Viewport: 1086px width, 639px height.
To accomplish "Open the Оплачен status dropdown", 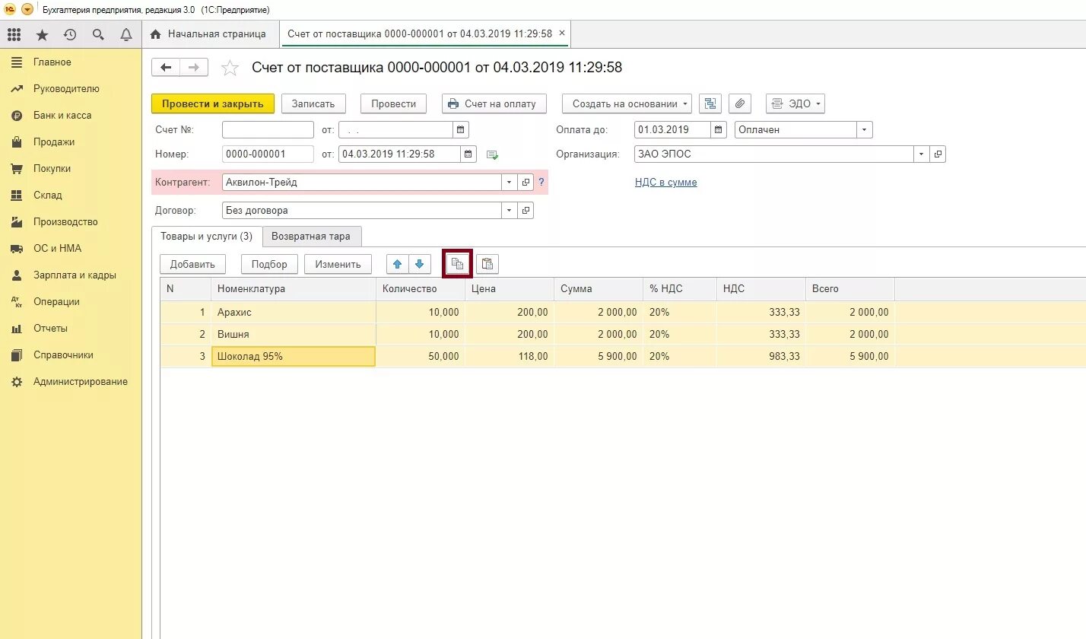I will click(x=865, y=129).
